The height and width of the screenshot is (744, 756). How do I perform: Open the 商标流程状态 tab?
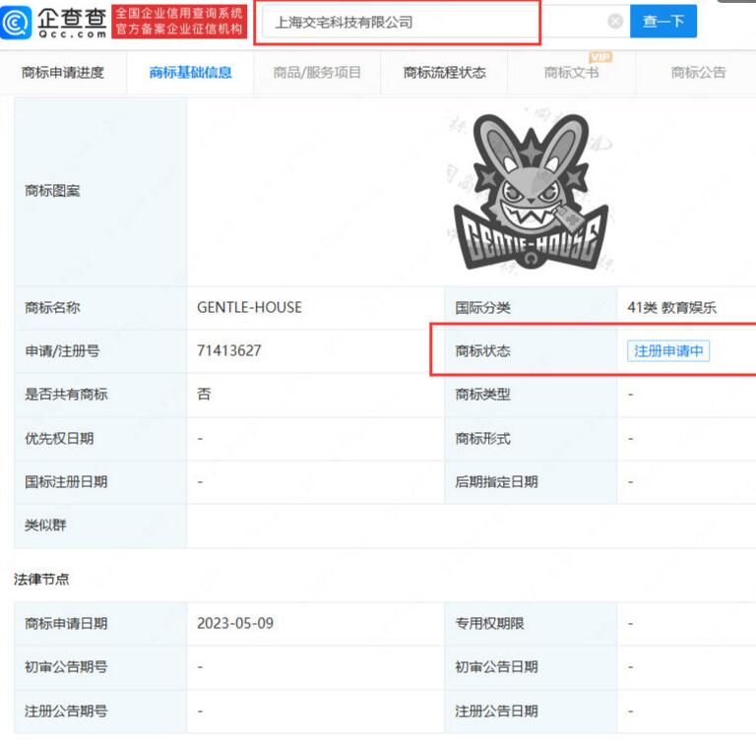pos(444,73)
